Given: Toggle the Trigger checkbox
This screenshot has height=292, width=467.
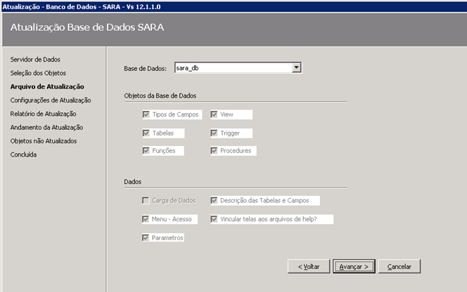Looking at the screenshot, I should (x=214, y=133).
